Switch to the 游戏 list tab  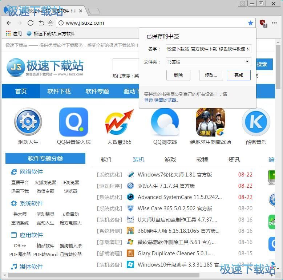click(x=170, y=159)
